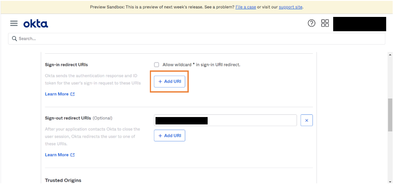Open the apps grid icon
The height and width of the screenshot is (189, 394).
325,23
